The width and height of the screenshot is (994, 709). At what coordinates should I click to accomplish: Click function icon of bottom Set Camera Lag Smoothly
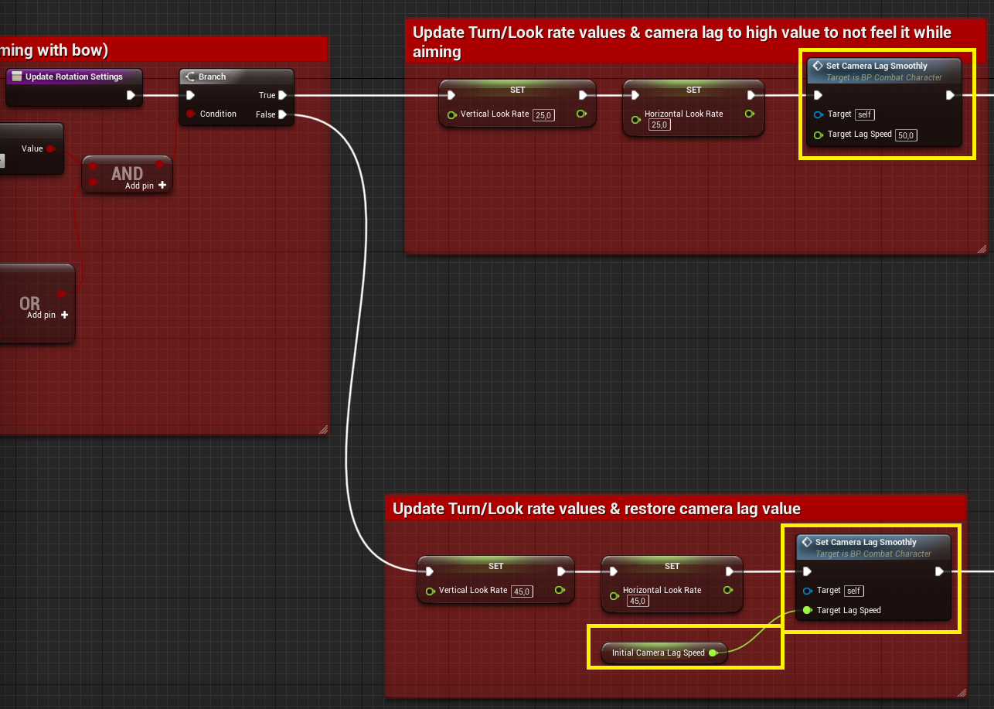(x=807, y=543)
